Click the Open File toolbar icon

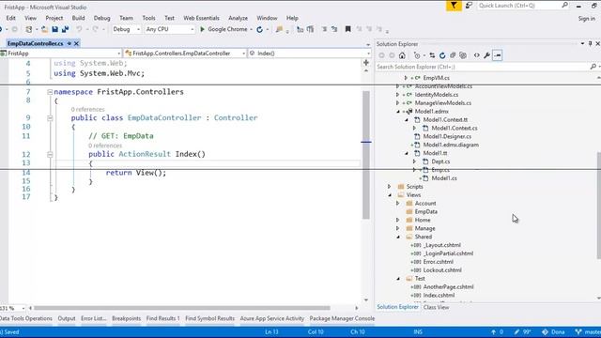click(x=44, y=29)
